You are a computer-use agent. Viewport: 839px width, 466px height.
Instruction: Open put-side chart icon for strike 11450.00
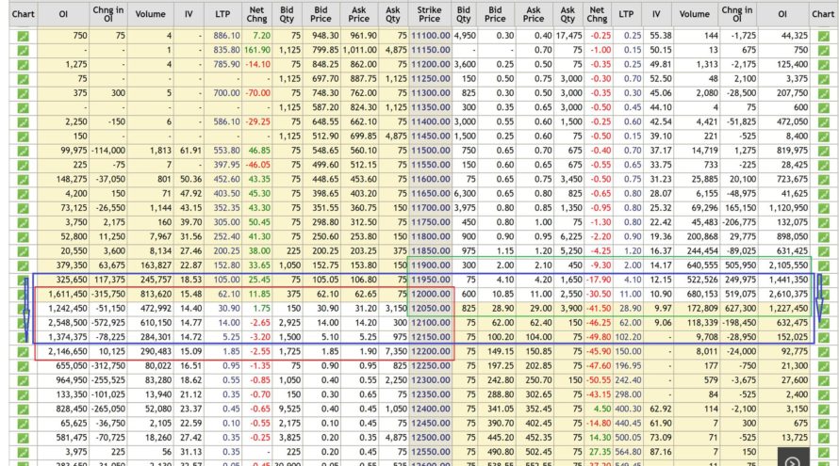pos(824,137)
